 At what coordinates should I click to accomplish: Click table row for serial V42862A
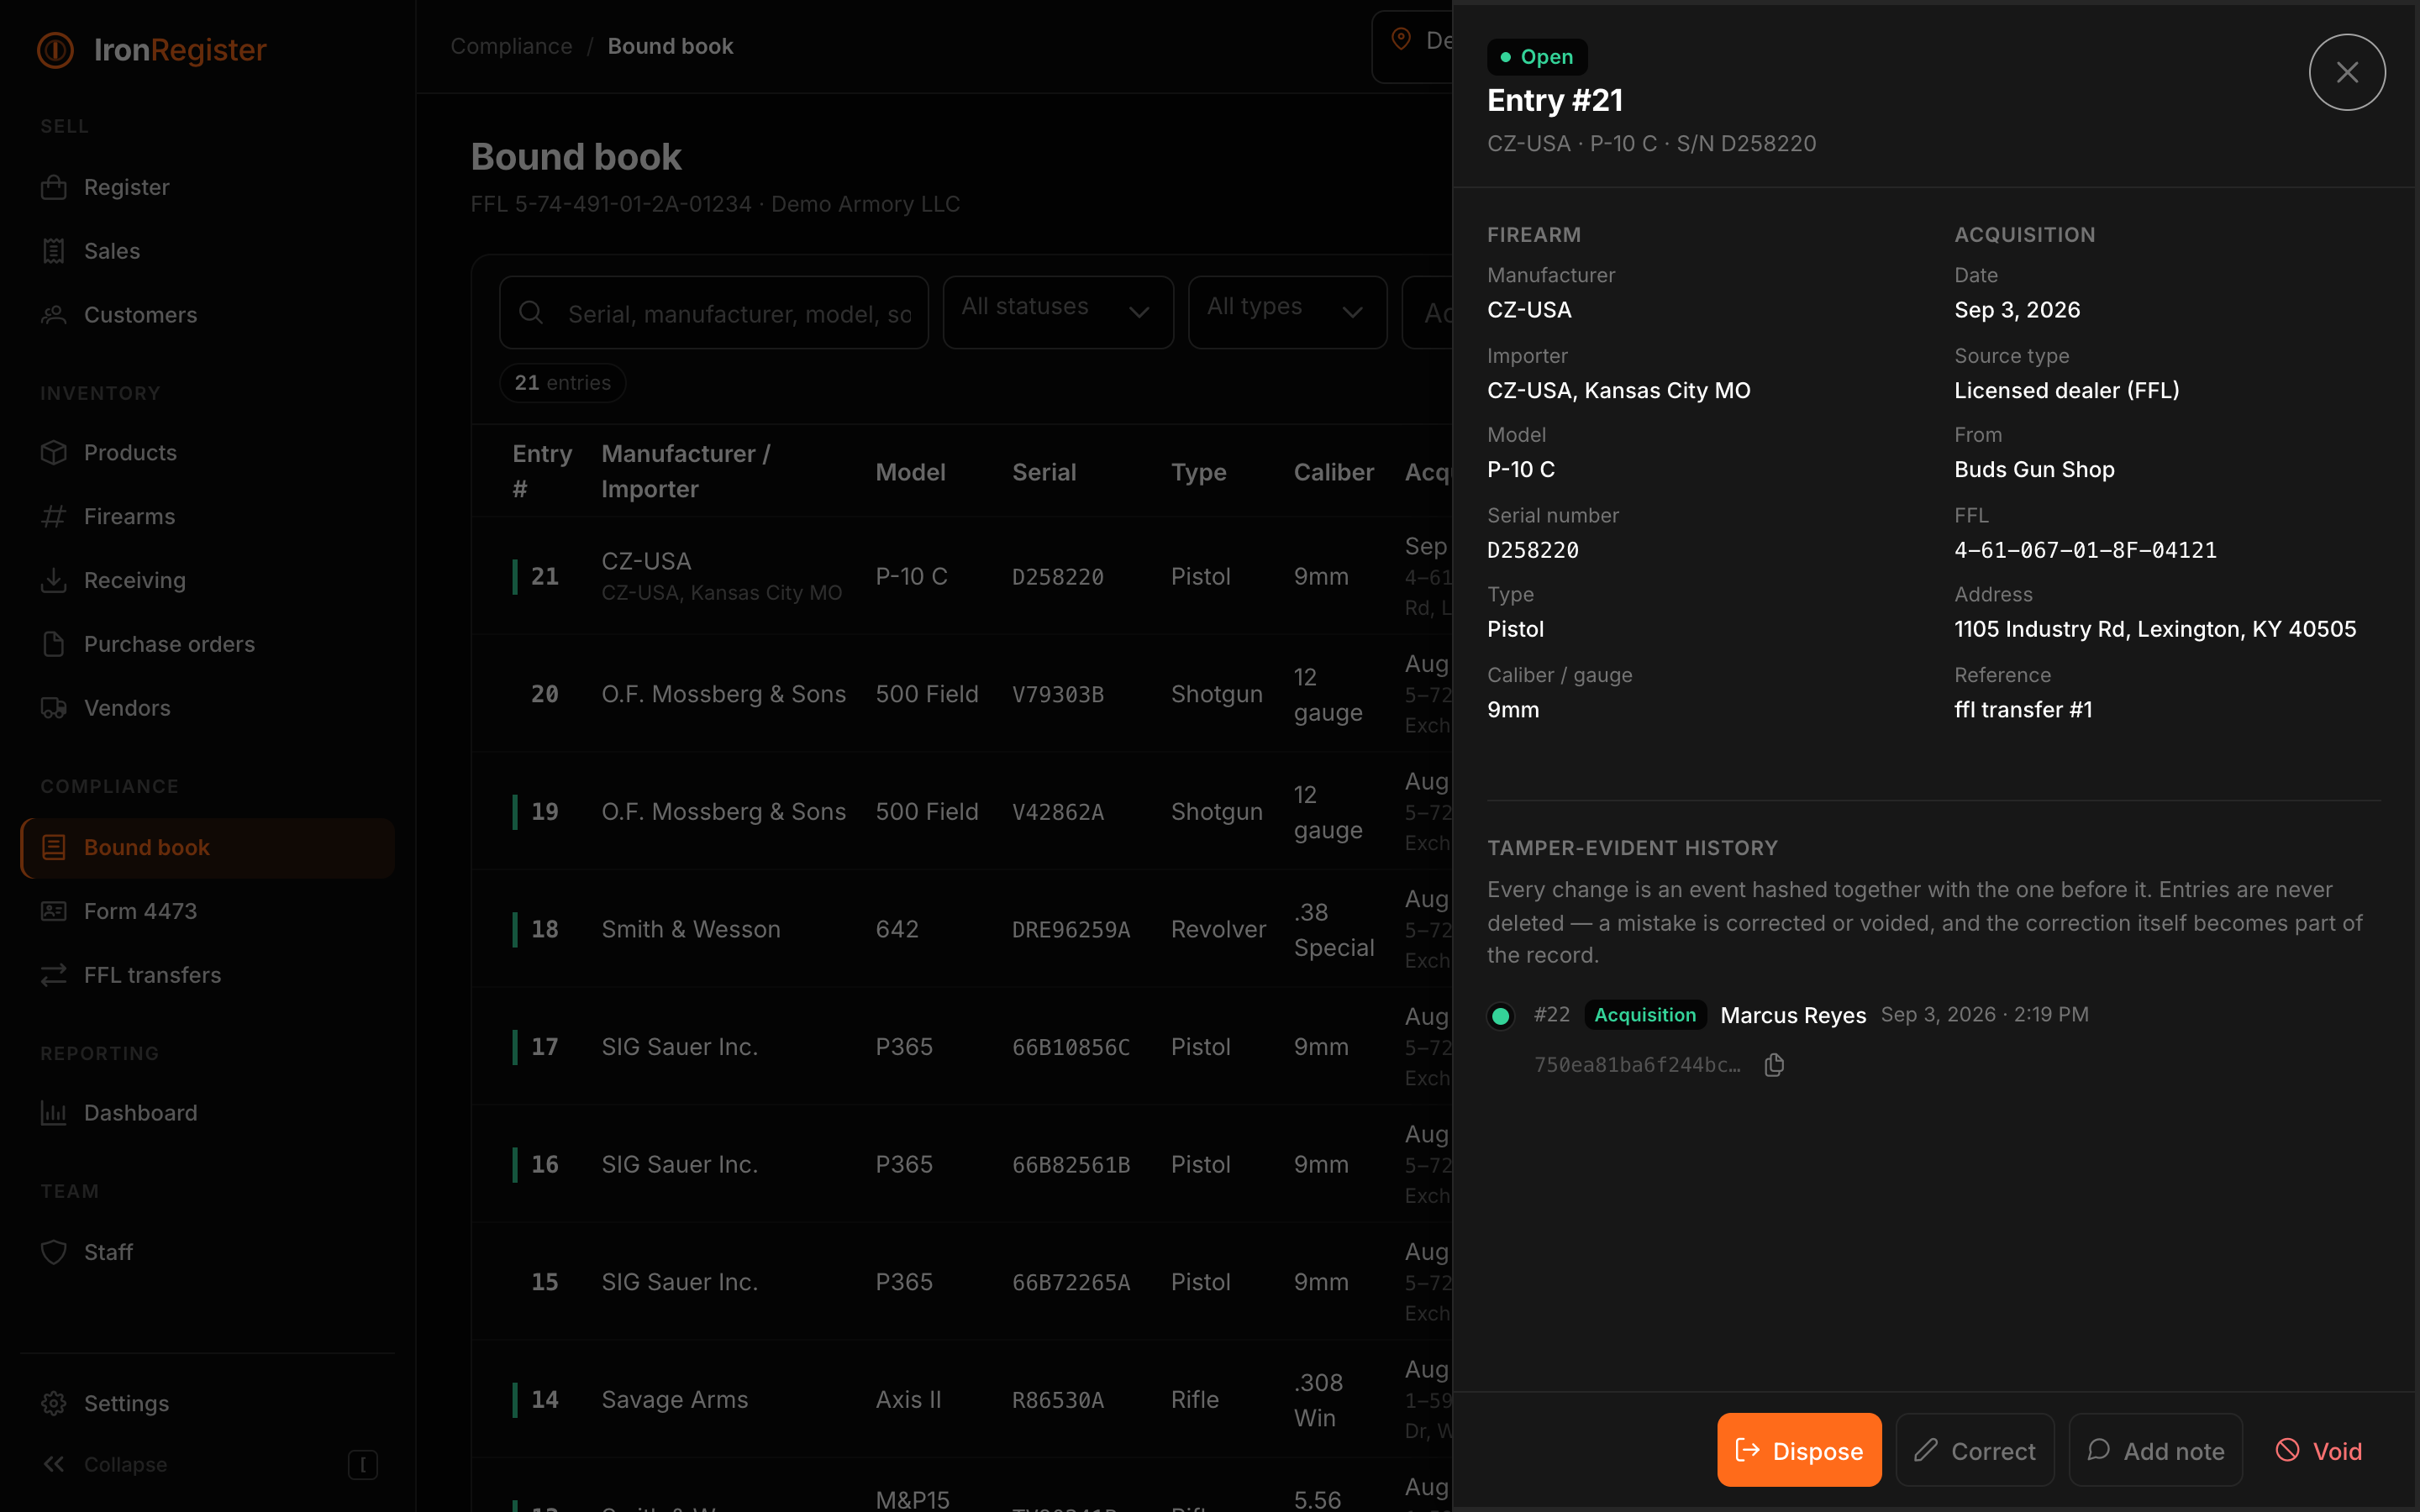point(961,811)
